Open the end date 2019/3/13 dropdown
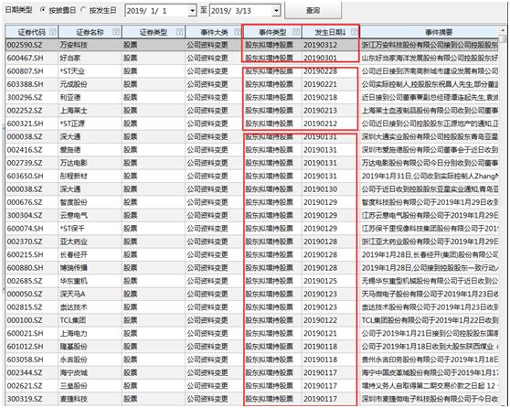This screenshot has height=408, width=510. point(276,11)
